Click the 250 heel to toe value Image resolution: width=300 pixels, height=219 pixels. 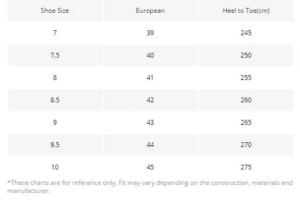[x=246, y=55]
